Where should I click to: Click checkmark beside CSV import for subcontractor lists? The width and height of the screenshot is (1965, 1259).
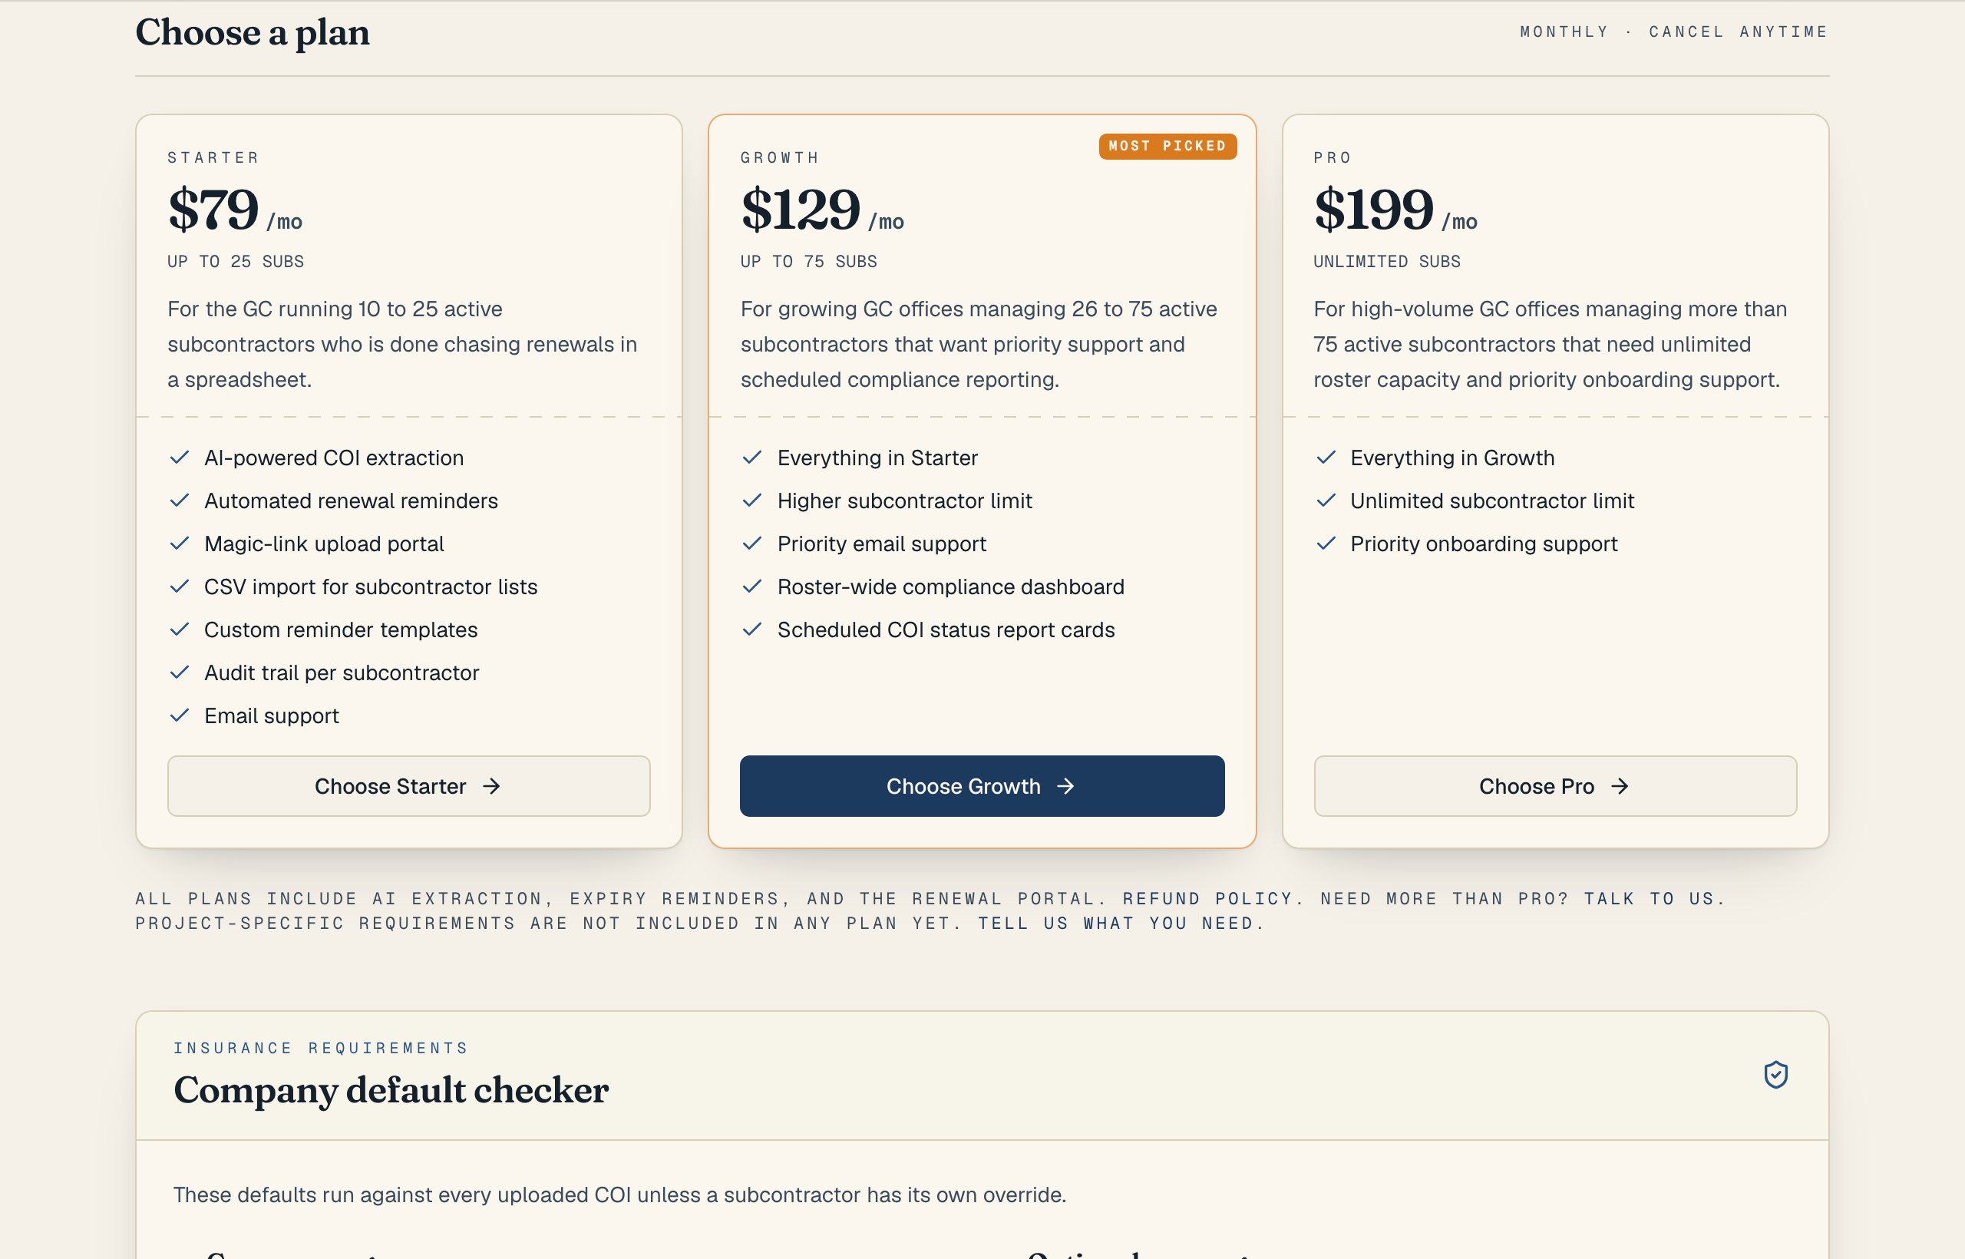[x=179, y=587]
